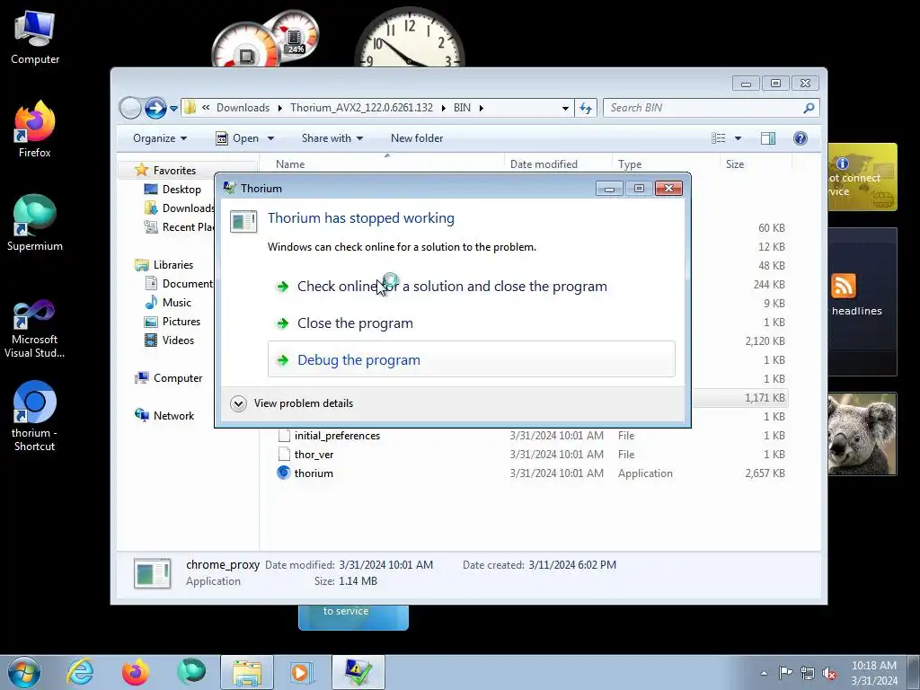
Task: Sort by the Type column header
Action: [666, 164]
